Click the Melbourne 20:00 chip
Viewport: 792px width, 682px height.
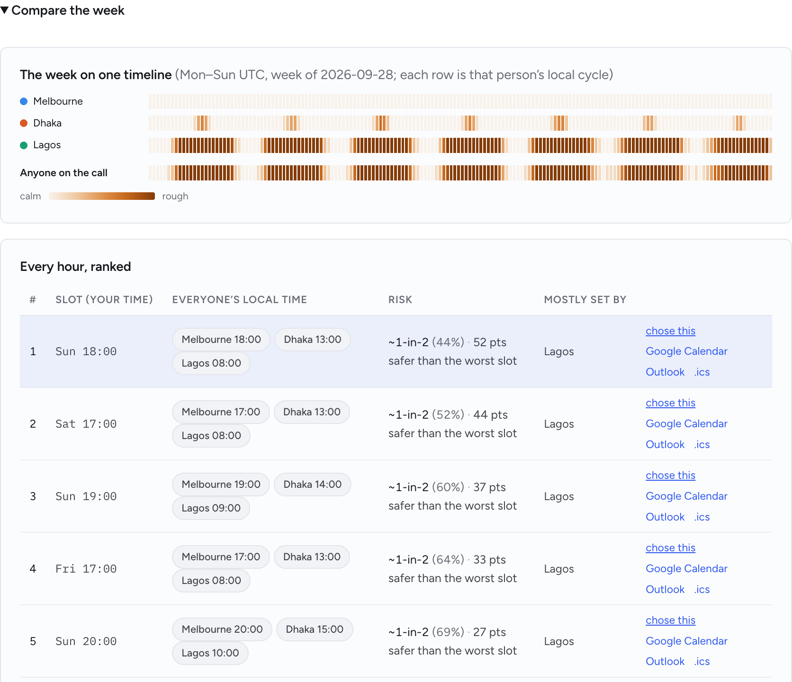tap(222, 629)
